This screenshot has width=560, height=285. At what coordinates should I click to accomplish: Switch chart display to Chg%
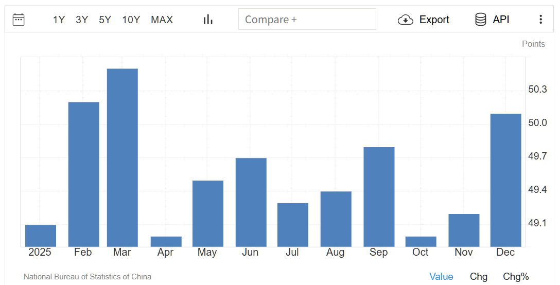pos(516,277)
